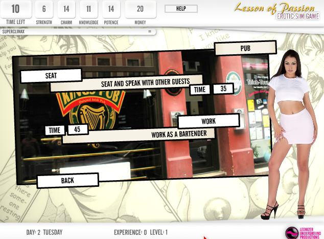Screen dimensions: 324x239
Task: Click the Potence stat box
Action: [x=111, y=12]
